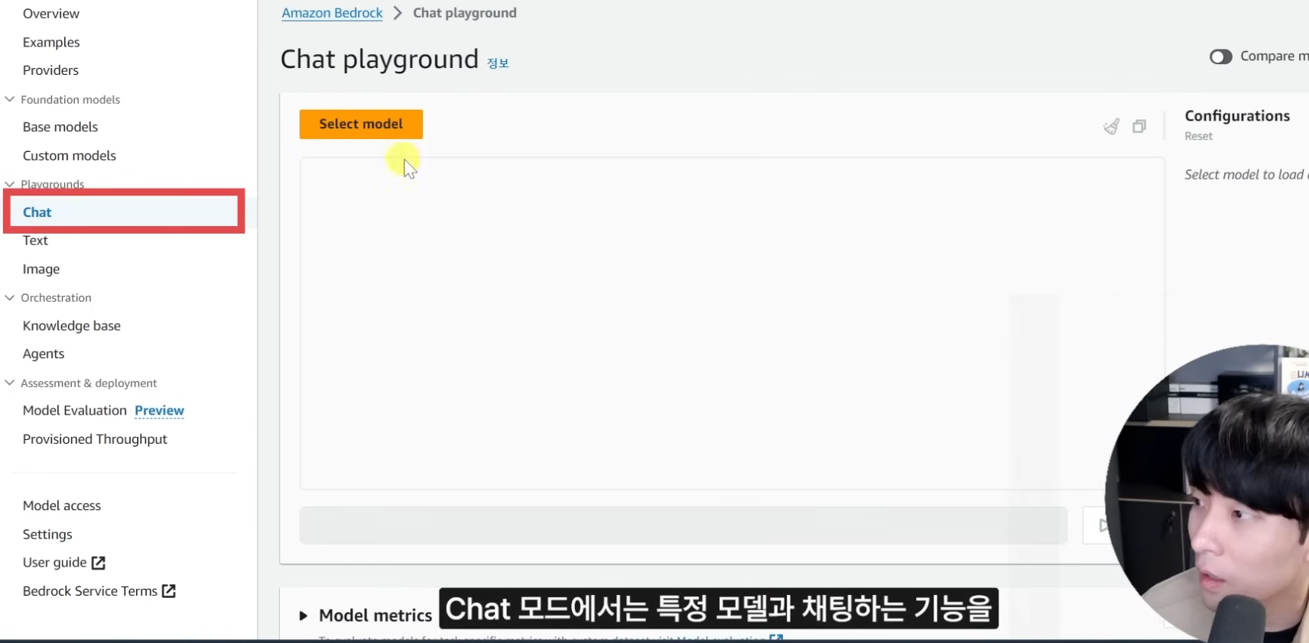The image size is (1309, 643).
Task: Click the clear chat broom icon
Action: click(1111, 127)
